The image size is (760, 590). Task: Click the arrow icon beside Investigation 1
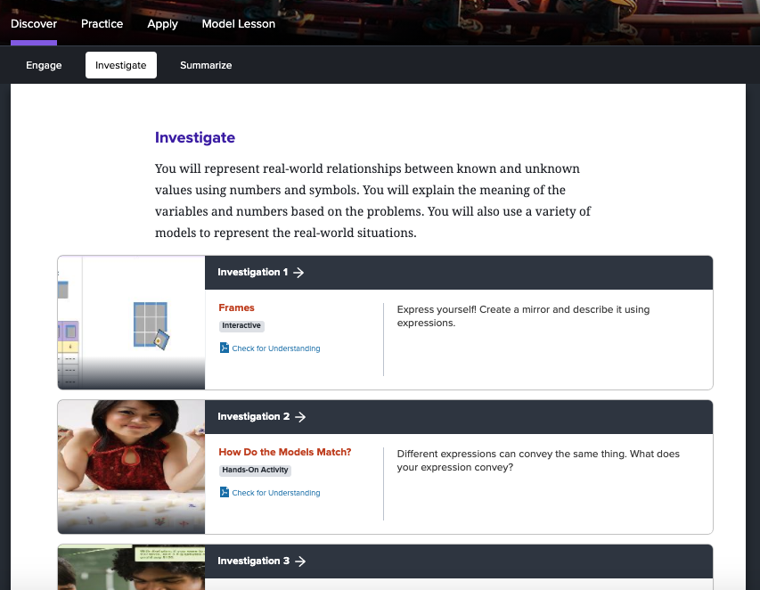(298, 273)
